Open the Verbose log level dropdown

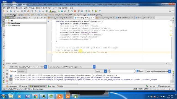point(105,71)
